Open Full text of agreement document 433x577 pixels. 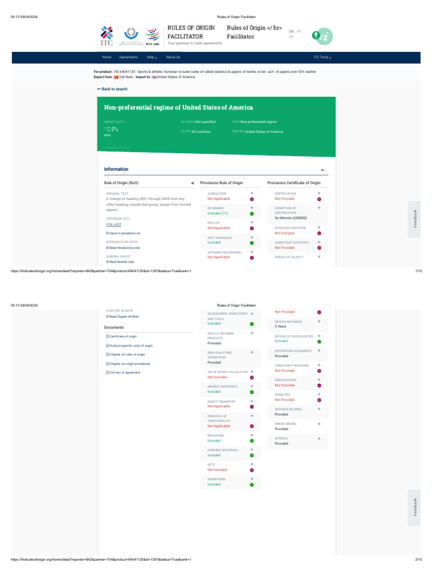(125, 372)
